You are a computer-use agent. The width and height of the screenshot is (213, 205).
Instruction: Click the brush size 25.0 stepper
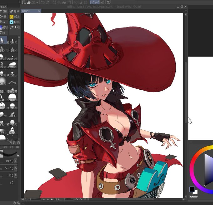[13, 161]
